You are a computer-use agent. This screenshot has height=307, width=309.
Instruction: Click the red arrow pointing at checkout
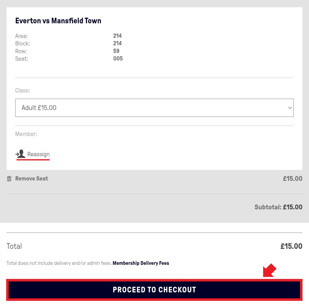tap(269, 270)
